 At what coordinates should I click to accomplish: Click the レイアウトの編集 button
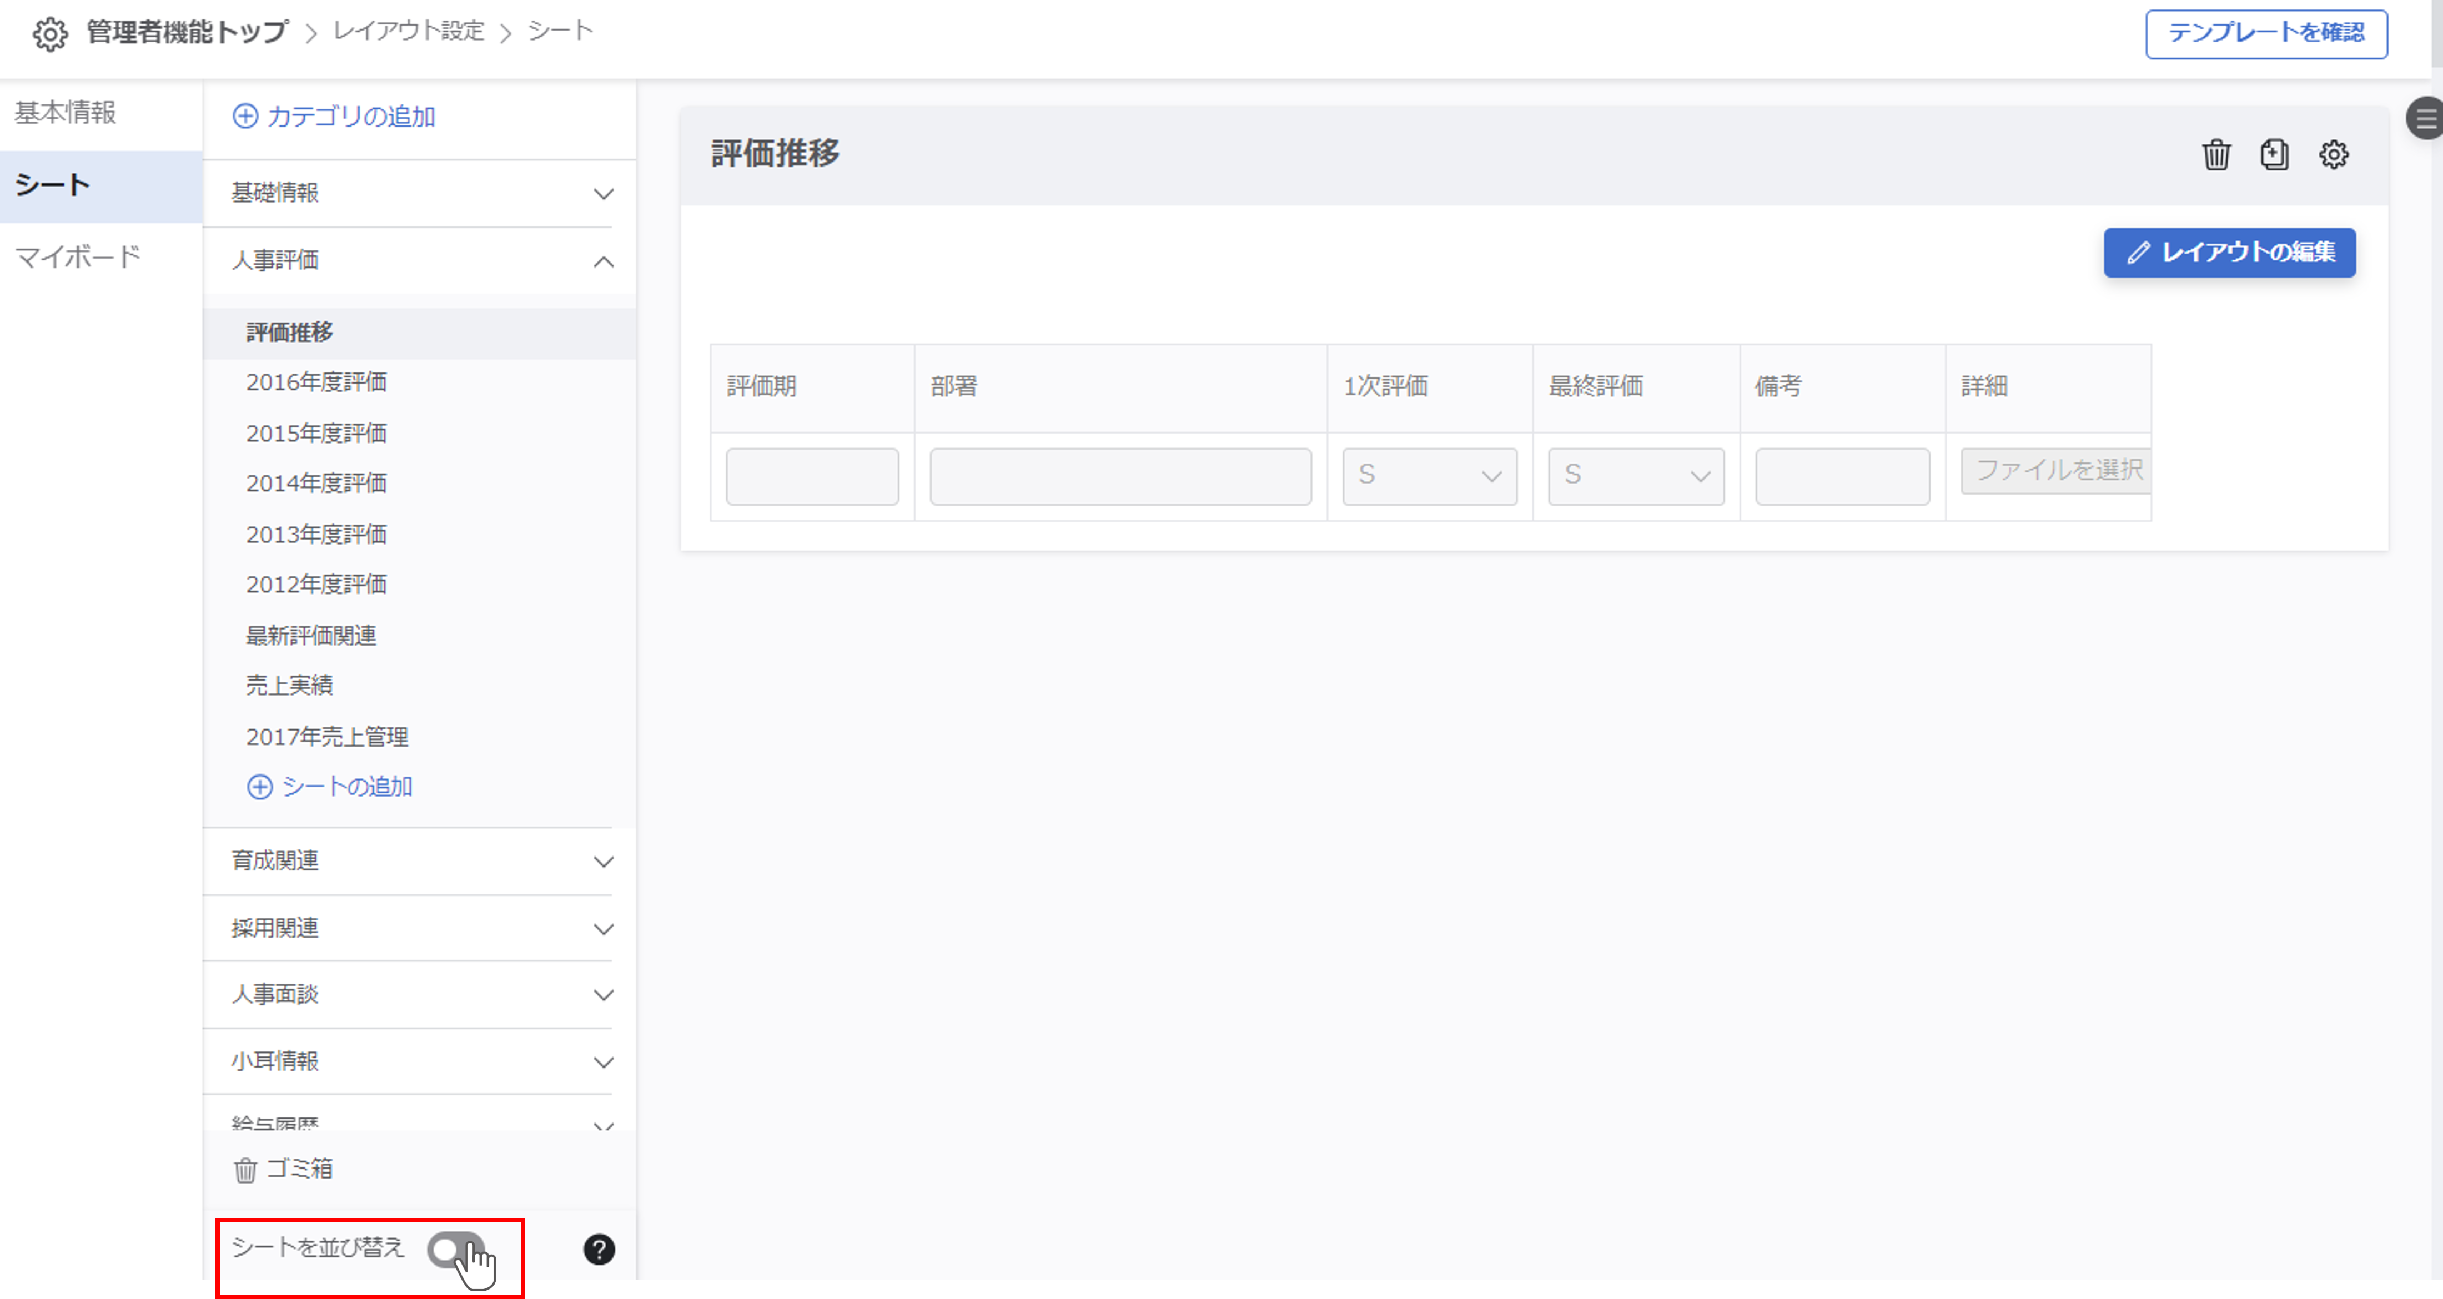tap(2230, 253)
